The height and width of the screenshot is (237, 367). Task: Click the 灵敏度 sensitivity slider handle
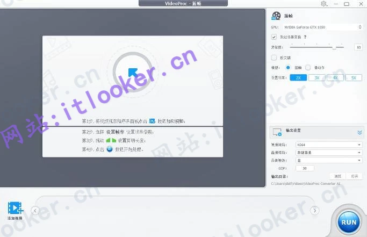(x=334, y=47)
